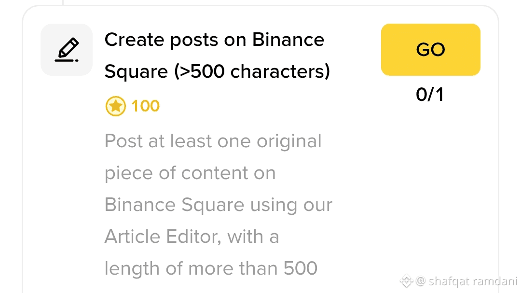Click the 'piece of content on' line

click(190, 173)
